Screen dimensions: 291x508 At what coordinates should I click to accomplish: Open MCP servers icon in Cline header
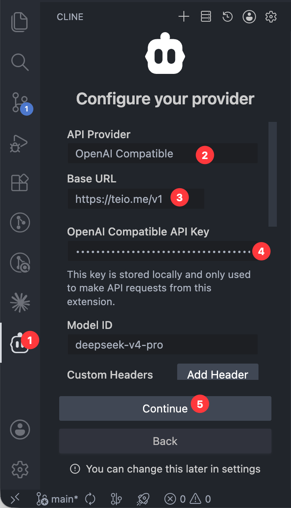tap(206, 17)
